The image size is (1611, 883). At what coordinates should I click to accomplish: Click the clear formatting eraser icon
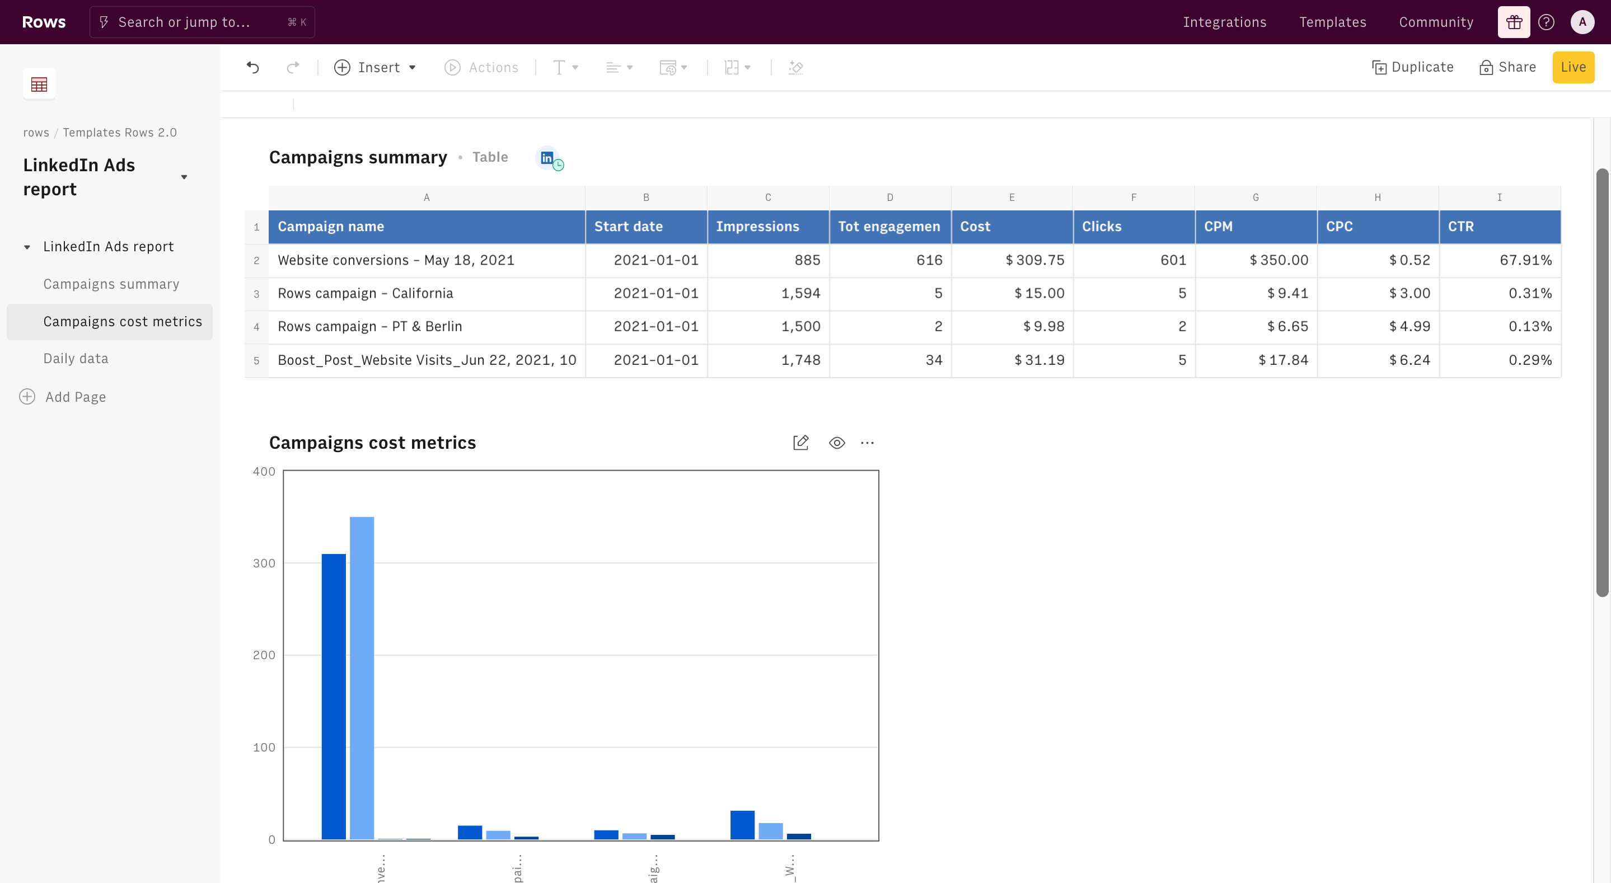coord(795,68)
